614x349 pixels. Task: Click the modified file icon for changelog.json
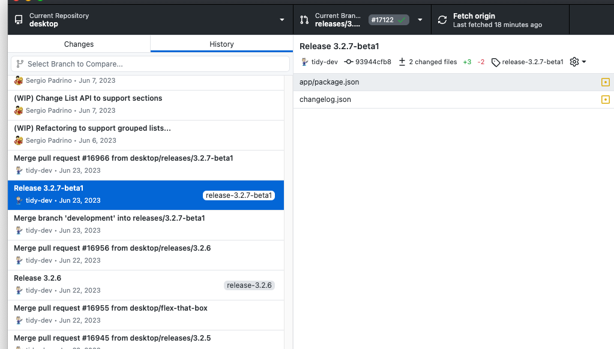[x=605, y=100]
